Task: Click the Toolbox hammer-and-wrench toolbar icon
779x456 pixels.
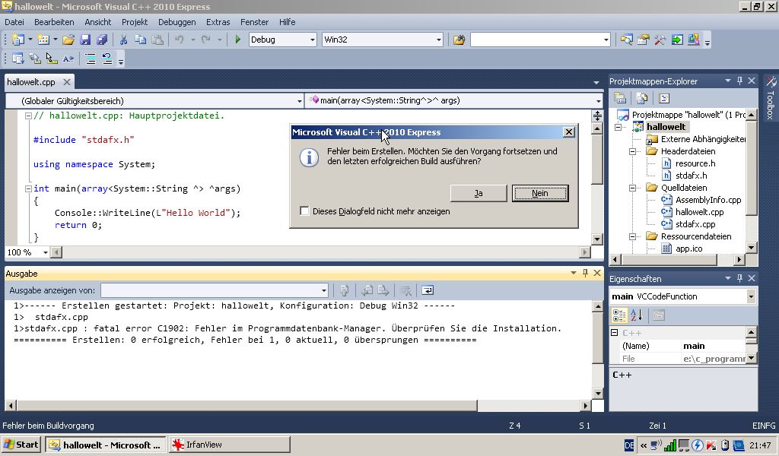Action: point(660,40)
